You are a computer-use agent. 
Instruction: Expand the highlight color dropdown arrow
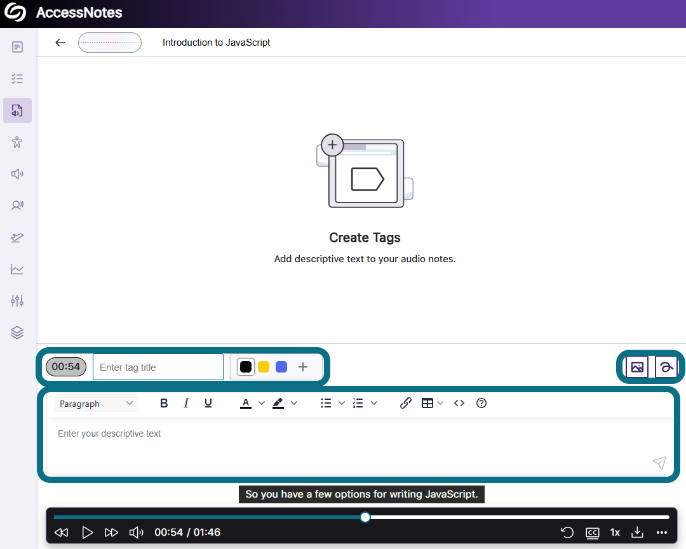294,403
